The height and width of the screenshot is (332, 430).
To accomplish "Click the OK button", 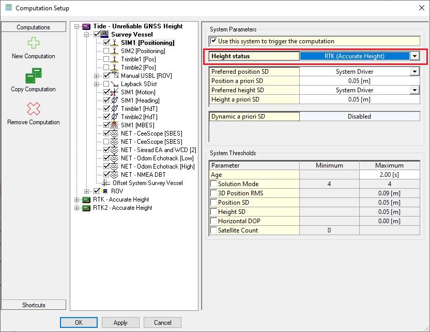I will coord(79,323).
